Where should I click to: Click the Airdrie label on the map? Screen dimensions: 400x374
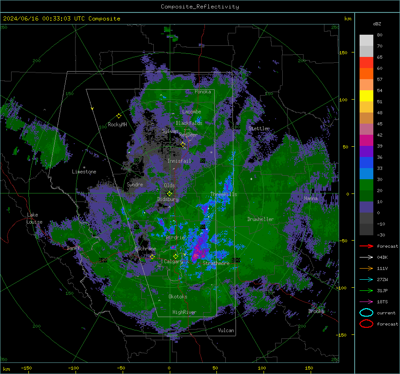(x=175, y=237)
